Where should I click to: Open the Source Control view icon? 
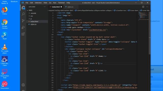point(23,21)
